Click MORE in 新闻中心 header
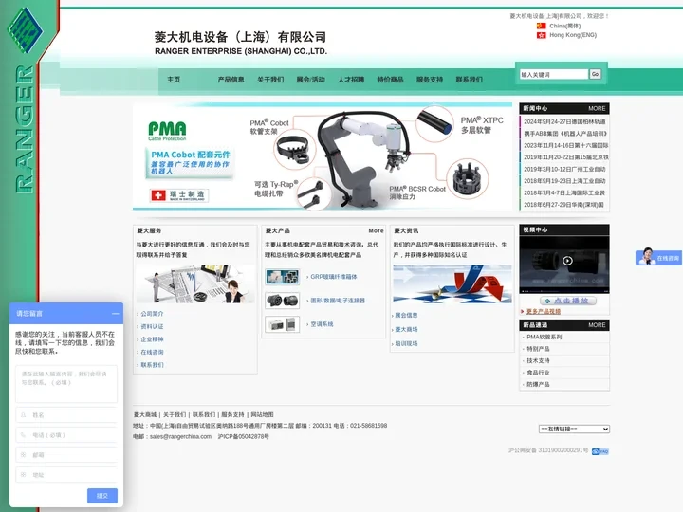683x512 pixels. (x=597, y=108)
